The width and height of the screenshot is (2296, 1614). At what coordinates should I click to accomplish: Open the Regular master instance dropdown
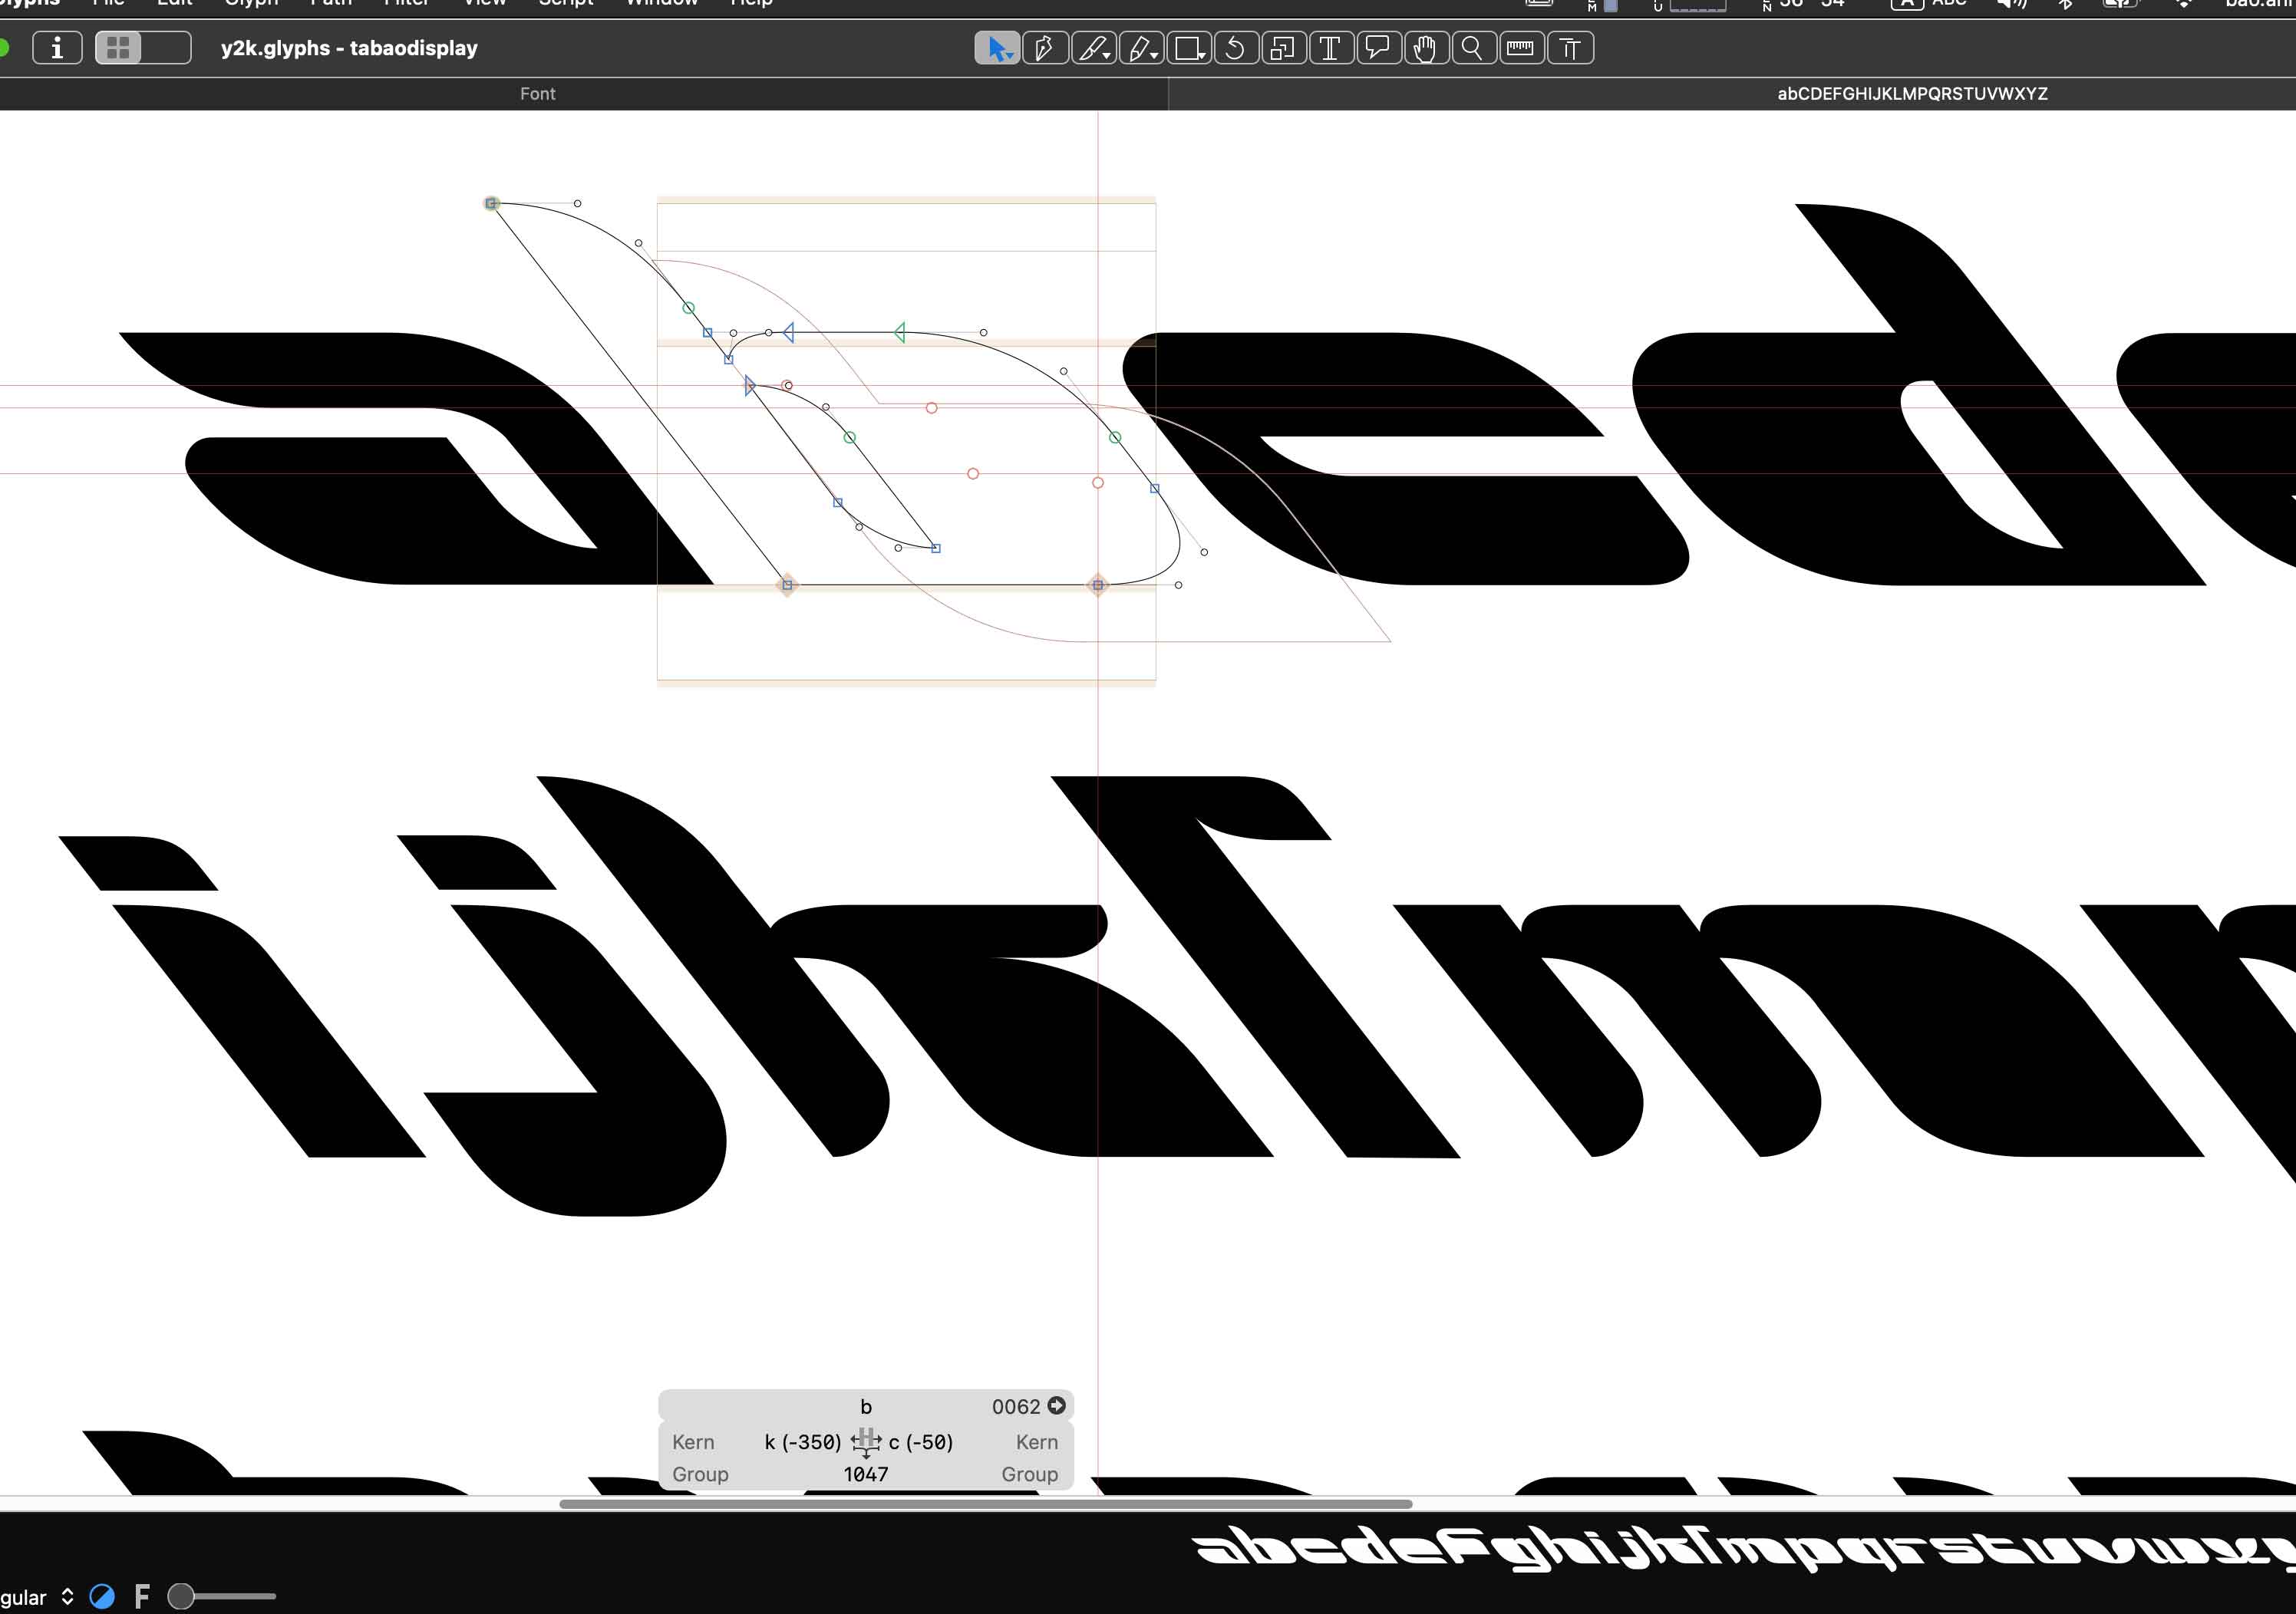pyautogui.click(x=38, y=1596)
